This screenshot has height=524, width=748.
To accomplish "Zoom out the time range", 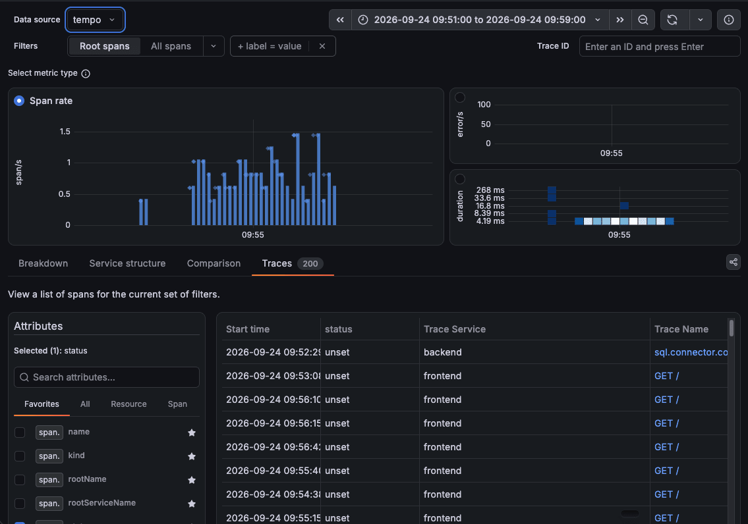I will (643, 20).
